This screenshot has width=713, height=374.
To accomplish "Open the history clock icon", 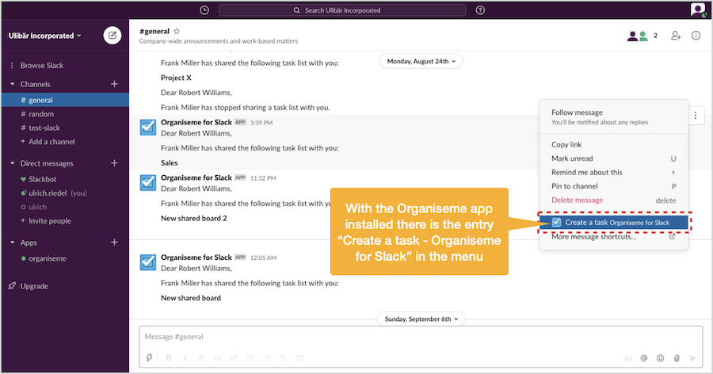I will click(204, 10).
